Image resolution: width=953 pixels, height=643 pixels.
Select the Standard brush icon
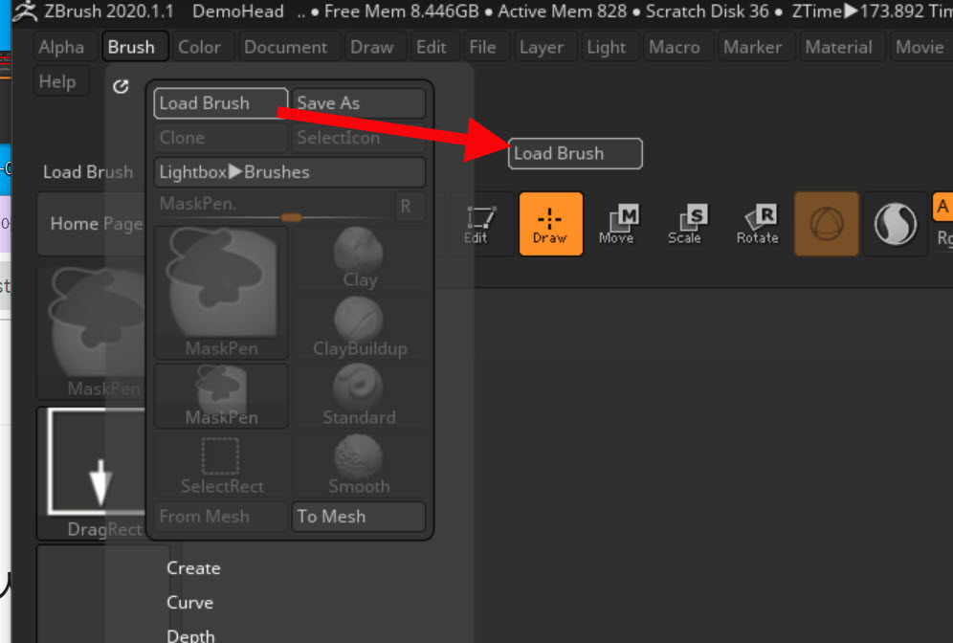coord(359,395)
